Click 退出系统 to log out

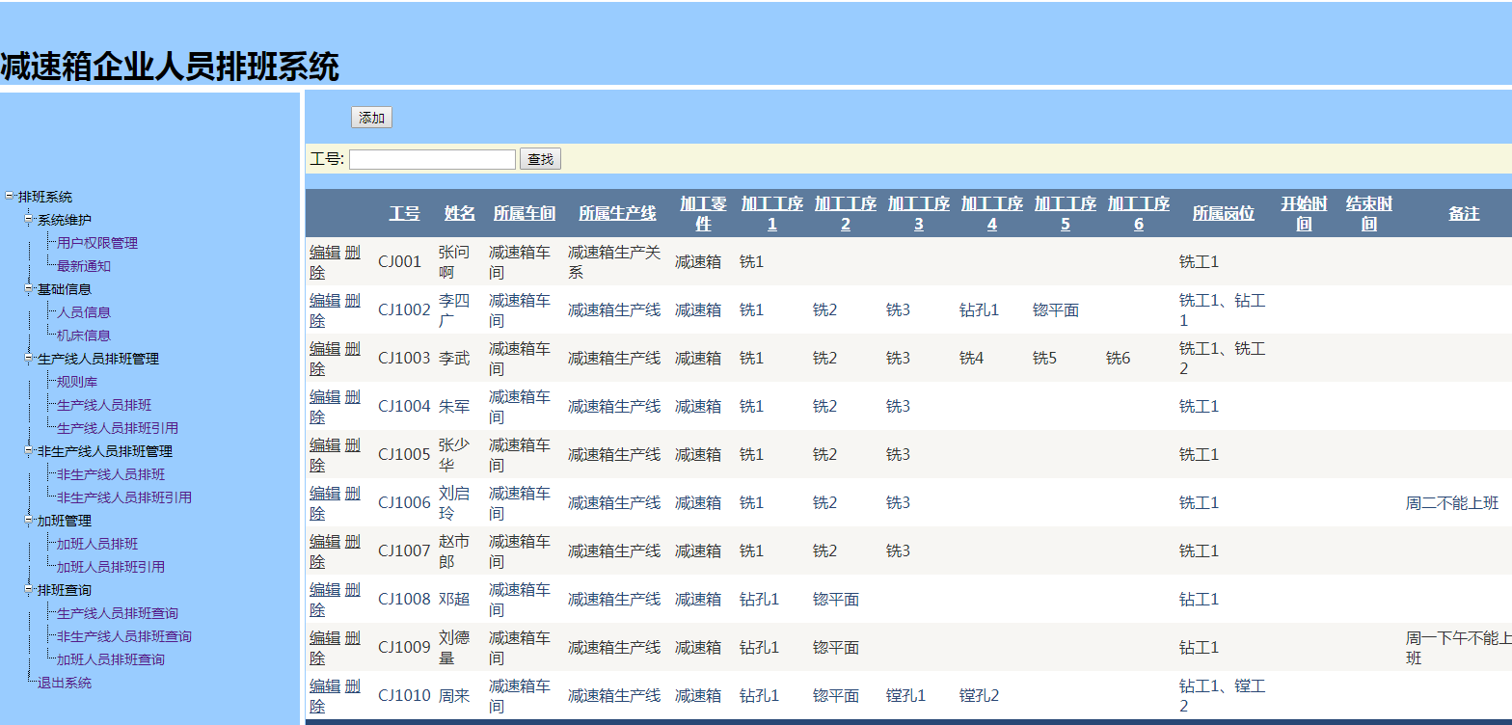[64, 683]
